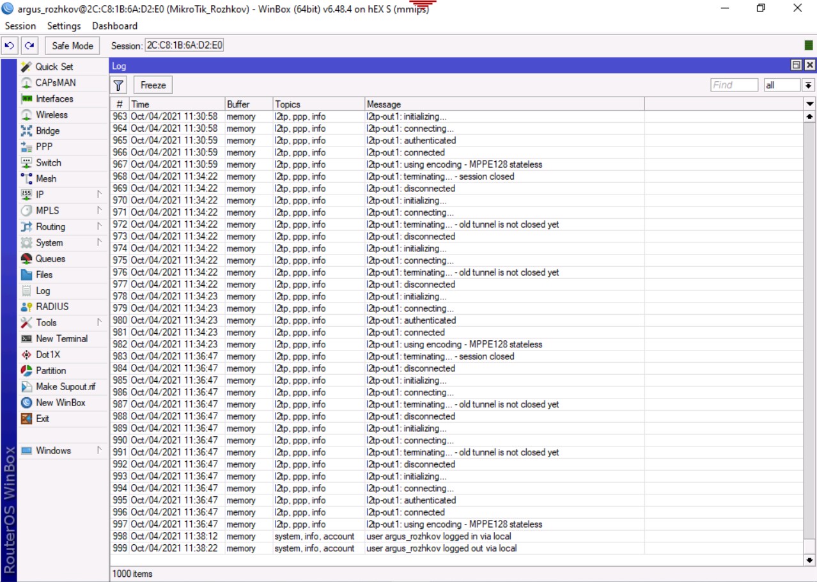Select log entry number 999
817x582 pixels.
(x=457, y=548)
